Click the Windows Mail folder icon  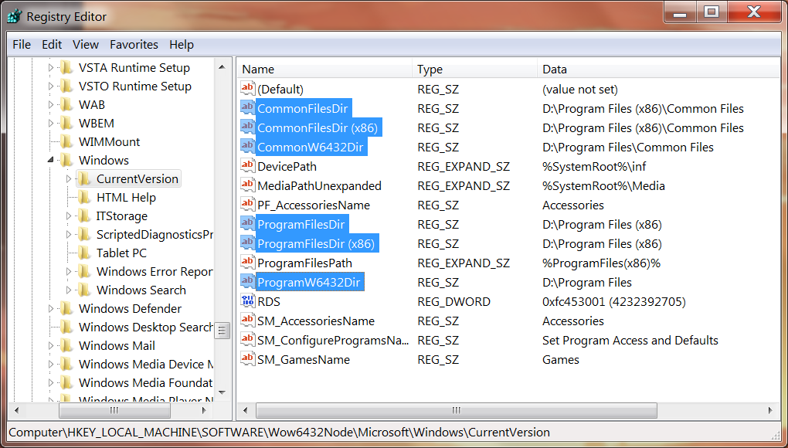point(66,345)
